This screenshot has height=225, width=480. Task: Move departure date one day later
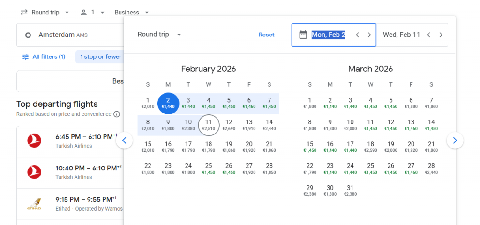(369, 35)
